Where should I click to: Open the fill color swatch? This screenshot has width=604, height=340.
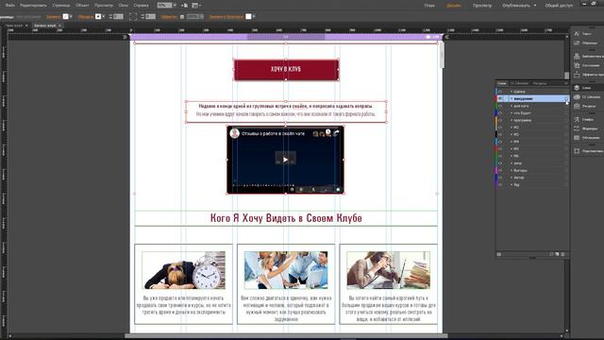point(65,17)
